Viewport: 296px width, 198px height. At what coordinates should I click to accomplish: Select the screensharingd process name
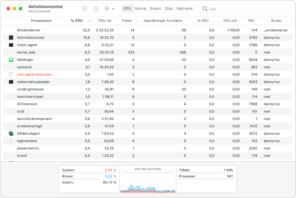[x=30, y=126]
